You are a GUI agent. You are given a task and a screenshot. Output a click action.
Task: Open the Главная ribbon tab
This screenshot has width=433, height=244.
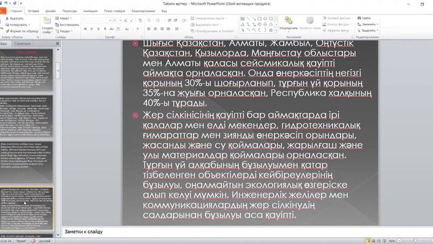pos(16,11)
